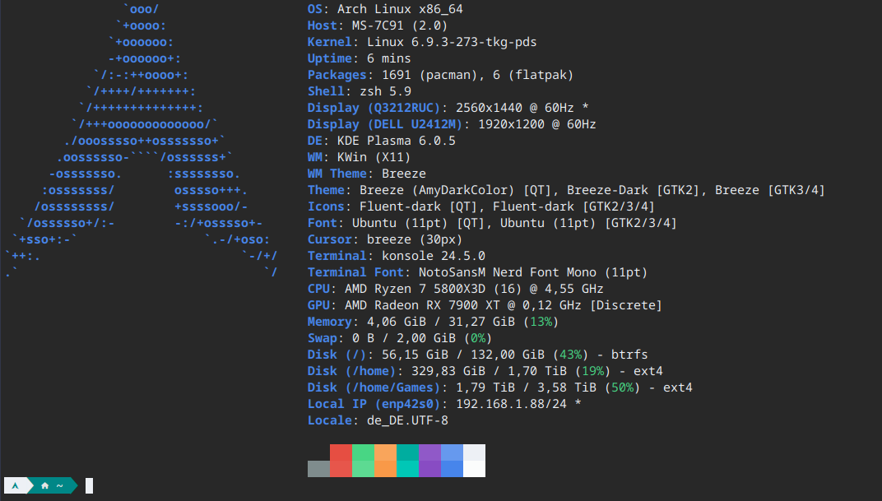Screen dimensions: 882x501
Task: Click the upper-row purple palette swatch
Action: tap(429, 452)
